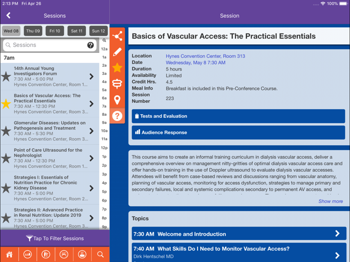Viewport: 350px width, 262px height.
Task: Tap help icon in Sessions search field
Action: 90,45
